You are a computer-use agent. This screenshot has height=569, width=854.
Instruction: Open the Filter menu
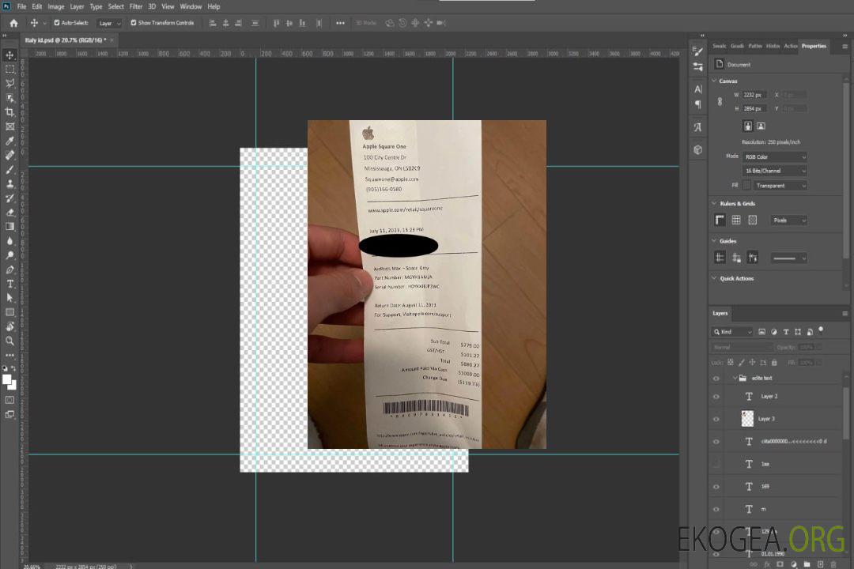[136, 6]
